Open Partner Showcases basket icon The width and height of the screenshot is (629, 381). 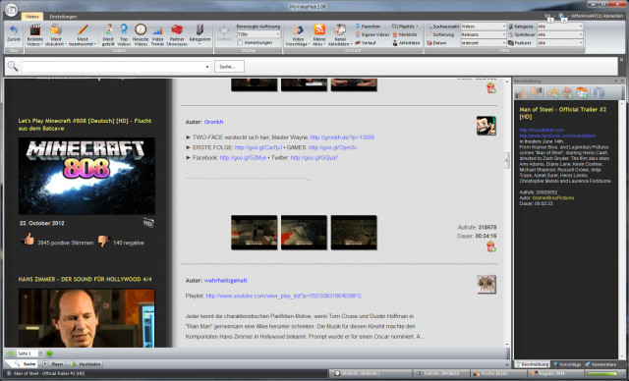click(x=177, y=29)
